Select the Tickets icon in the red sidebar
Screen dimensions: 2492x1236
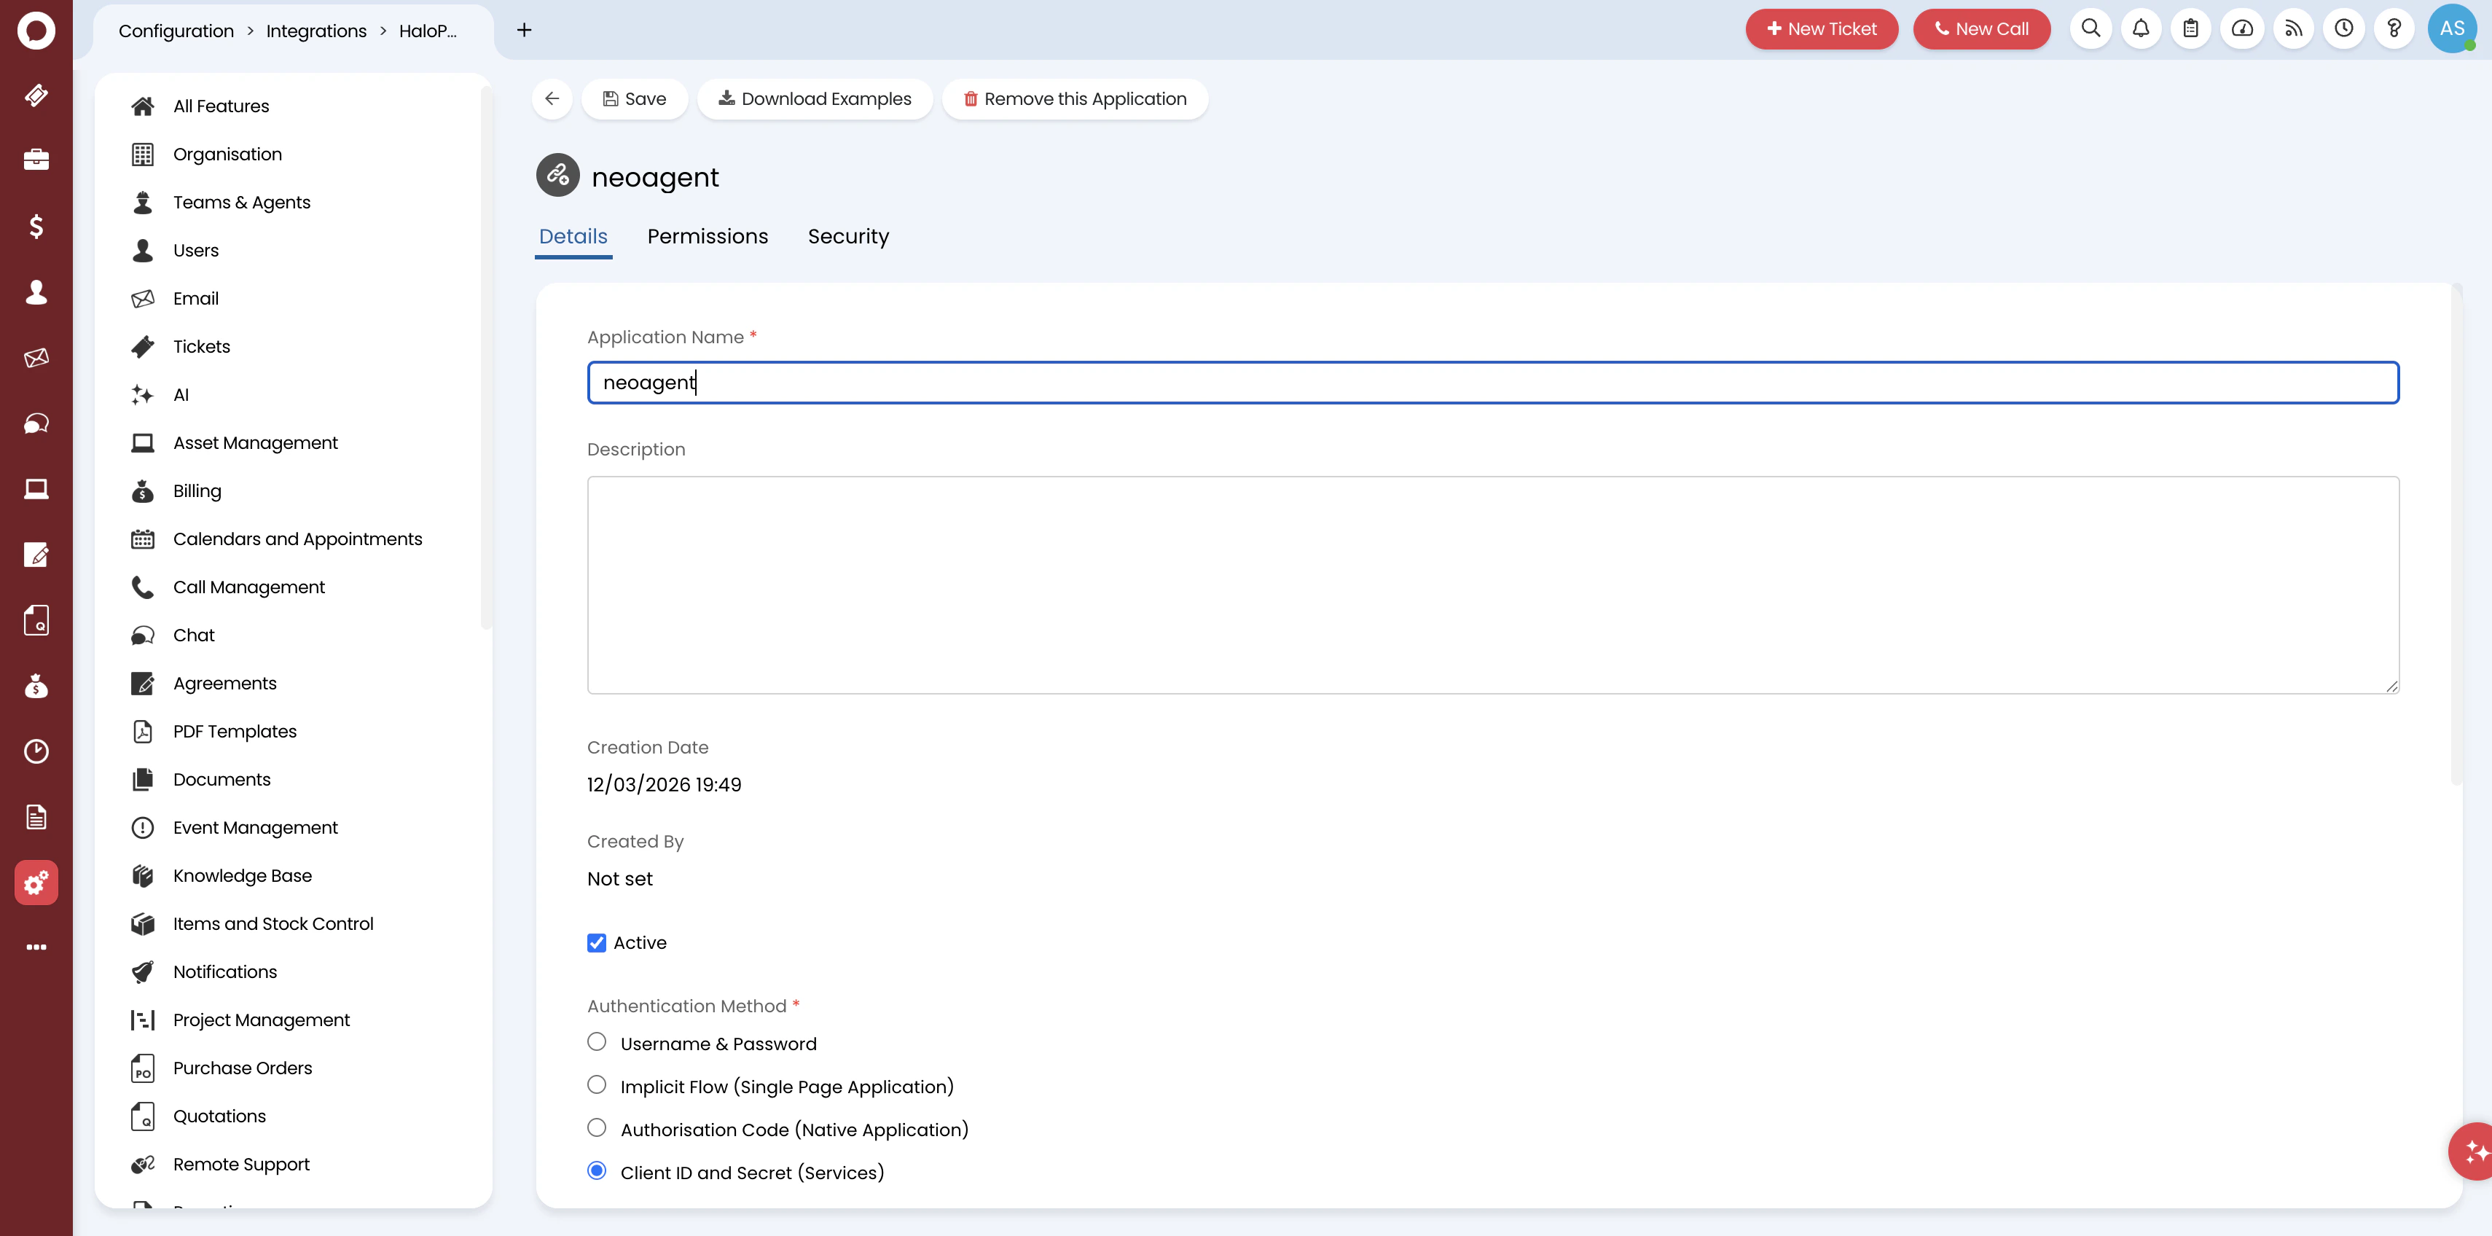coord(36,95)
